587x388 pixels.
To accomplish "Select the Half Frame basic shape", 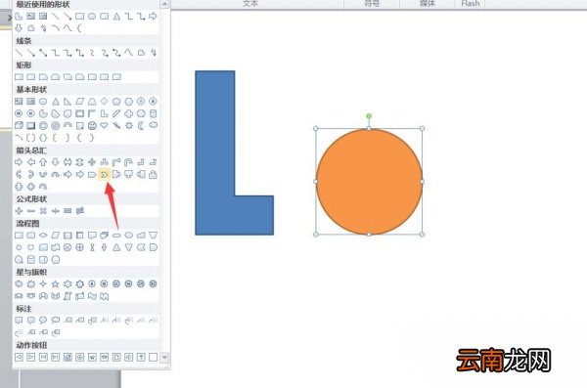I will (x=92, y=113).
